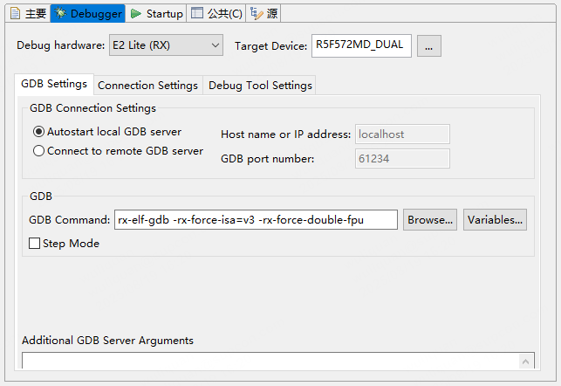Screen dimensions: 561x386
Task: Click the Variables... button
Action: point(495,219)
